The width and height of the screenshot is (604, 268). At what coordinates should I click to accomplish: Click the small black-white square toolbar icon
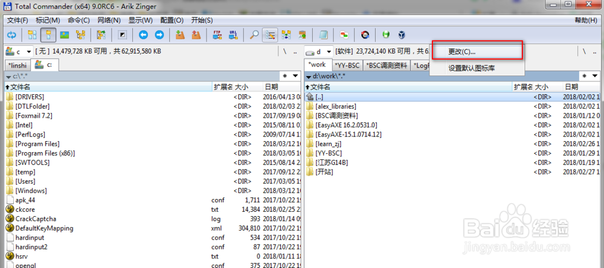coord(123,36)
